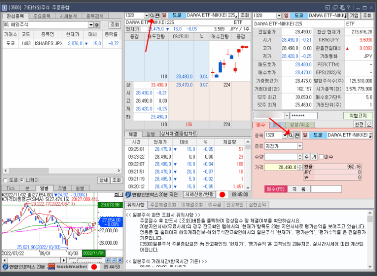This screenshot has height=276, width=377.
Task: Click the first window layout icon in title bar
Action: 328,7
